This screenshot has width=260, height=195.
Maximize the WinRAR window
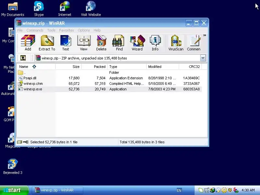196,23
